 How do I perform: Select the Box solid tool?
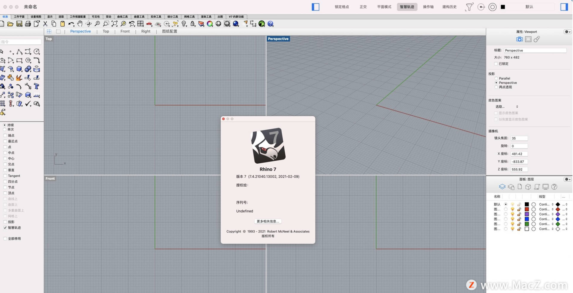19,69
